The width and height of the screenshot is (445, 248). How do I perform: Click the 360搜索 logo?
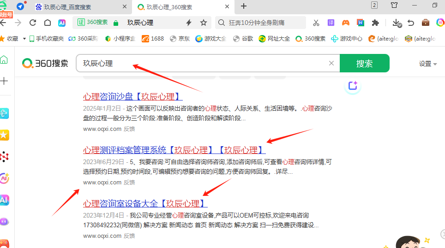pyautogui.click(x=45, y=63)
